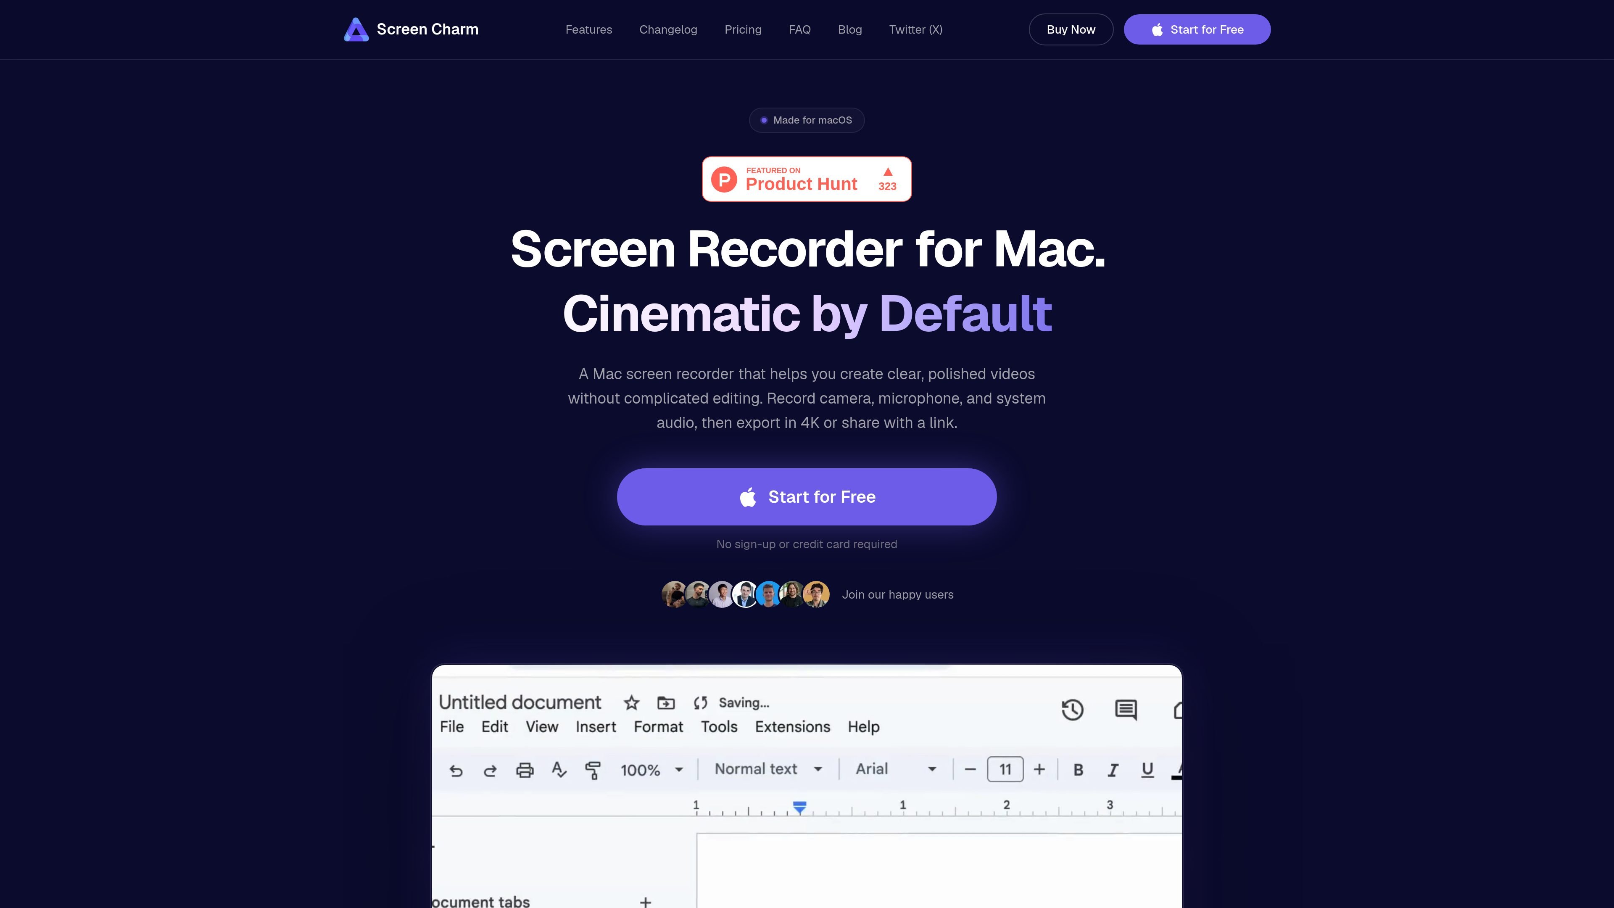Open the Normal text style dropdown
This screenshot has width=1614, height=908.
[x=768, y=769]
